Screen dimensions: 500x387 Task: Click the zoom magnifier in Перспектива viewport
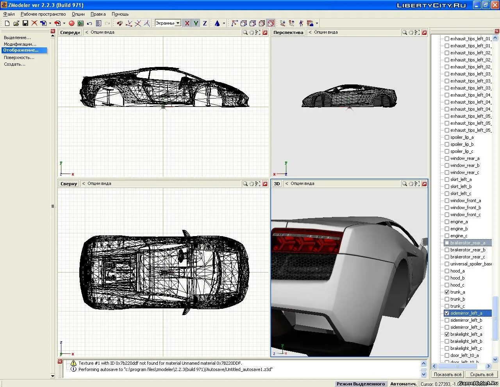tap(405, 32)
